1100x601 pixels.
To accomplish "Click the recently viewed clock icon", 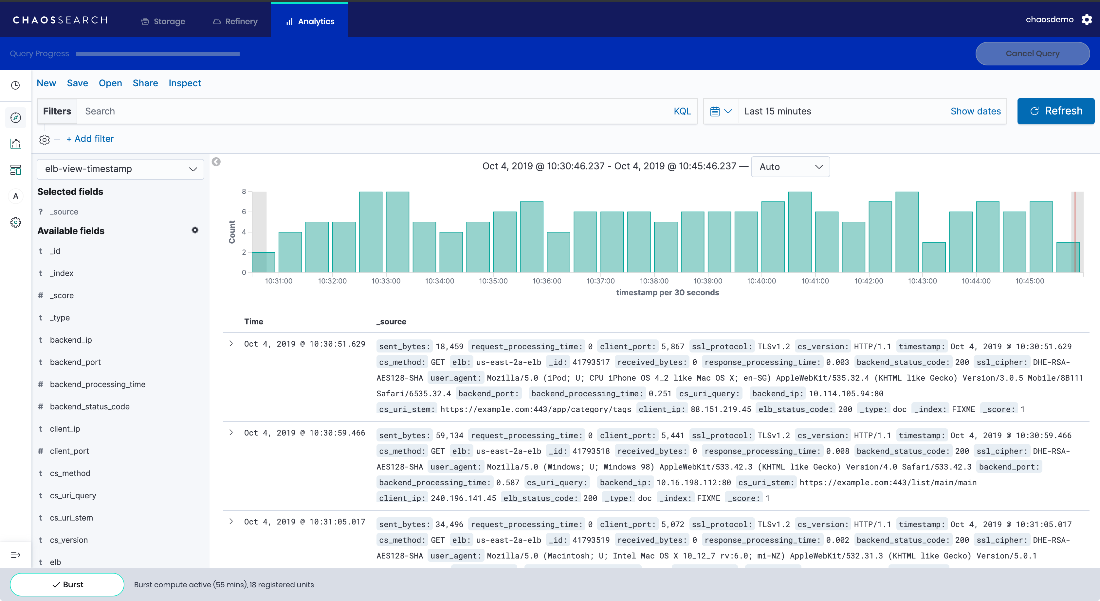I will [15, 85].
